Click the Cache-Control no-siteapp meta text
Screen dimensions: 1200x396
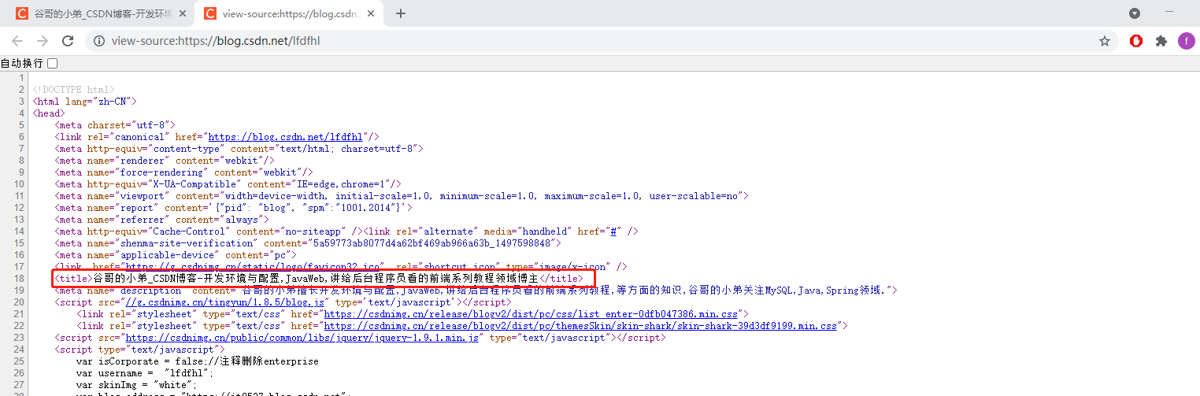(x=208, y=231)
